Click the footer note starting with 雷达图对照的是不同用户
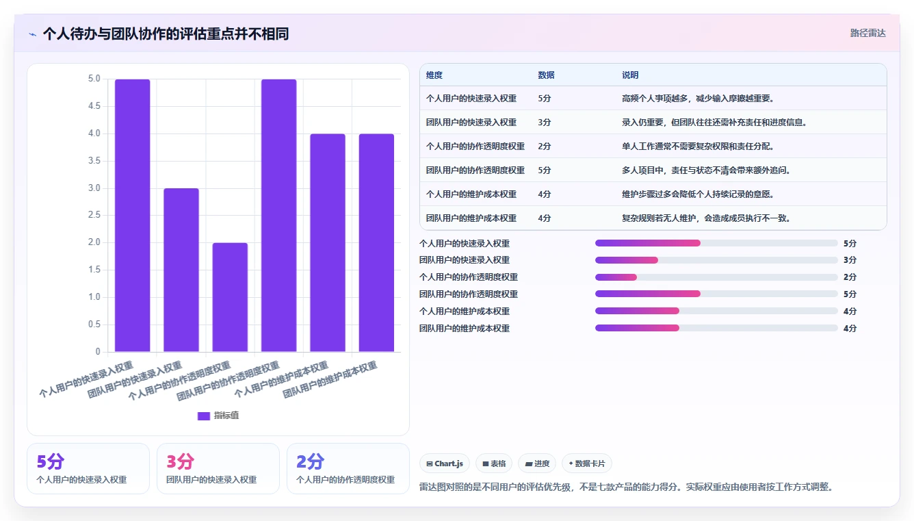Image resolution: width=914 pixels, height=521 pixels. click(626, 487)
